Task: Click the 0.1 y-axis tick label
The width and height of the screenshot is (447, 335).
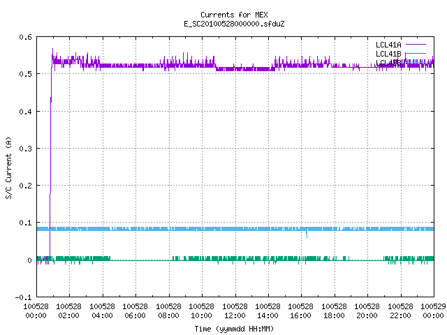Action: (25, 223)
